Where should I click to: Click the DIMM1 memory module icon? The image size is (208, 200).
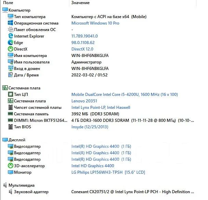pyautogui.click(x=11, y=120)
